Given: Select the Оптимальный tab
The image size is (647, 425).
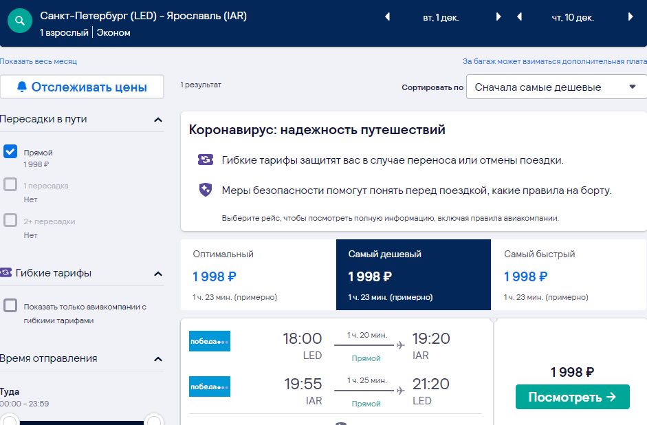Looking at the screenshot, I should coord(259,275).
